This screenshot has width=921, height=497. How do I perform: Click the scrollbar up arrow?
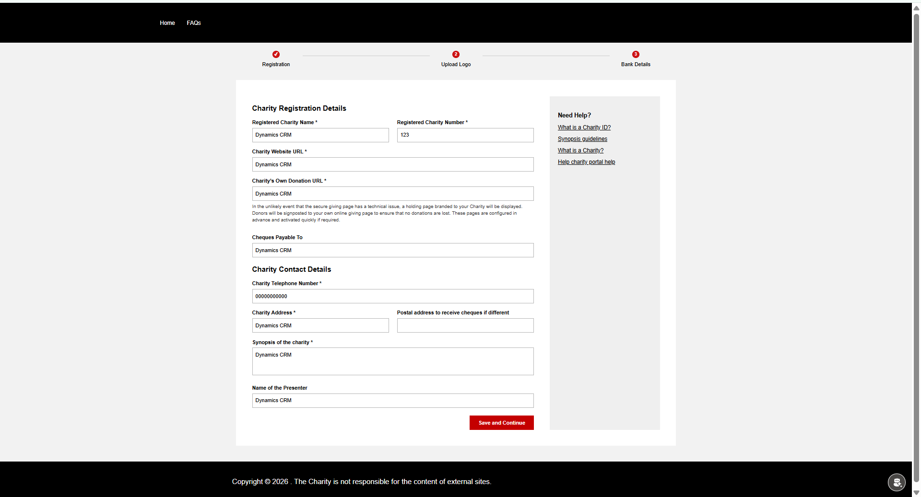pos(916,8)
